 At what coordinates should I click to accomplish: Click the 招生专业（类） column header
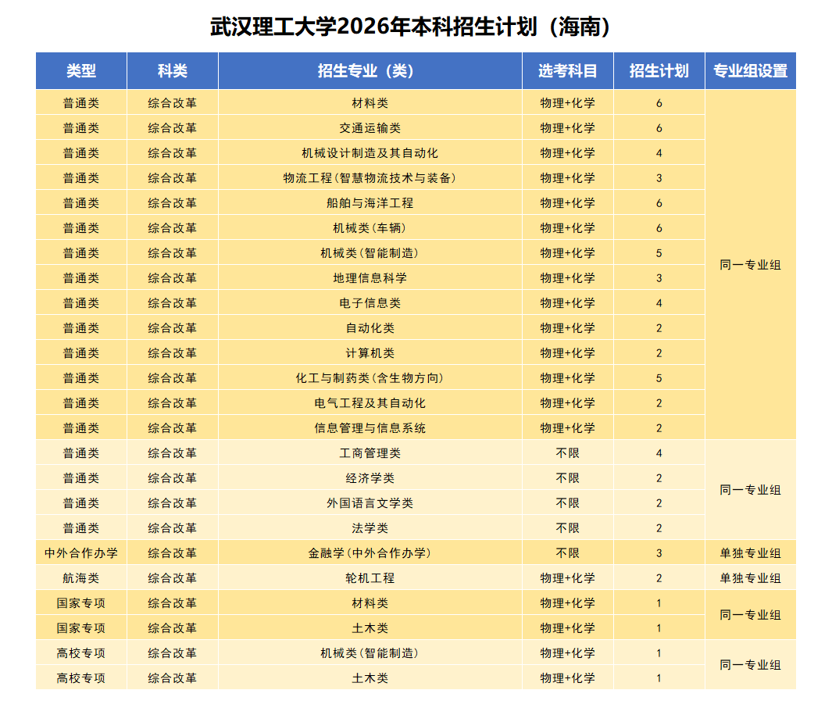pyautogui.click(x=370, y=70)
